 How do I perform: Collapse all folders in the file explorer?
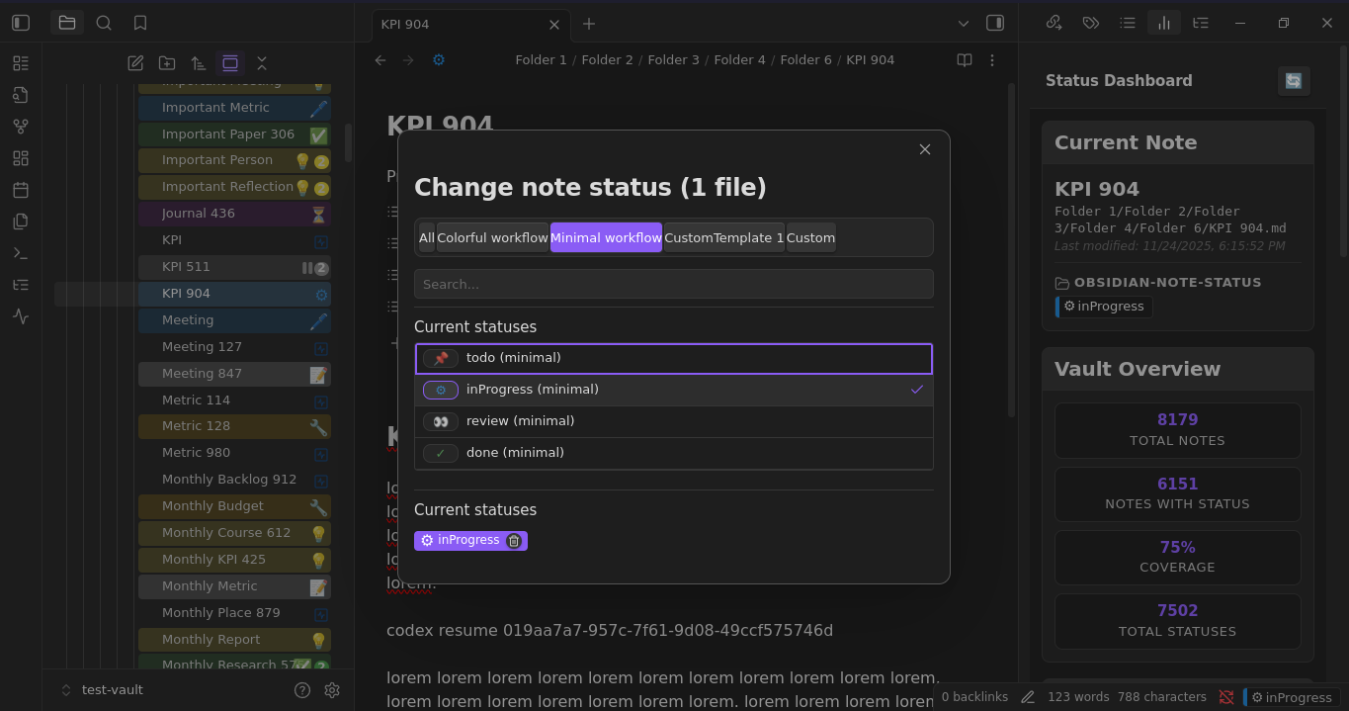262,63
